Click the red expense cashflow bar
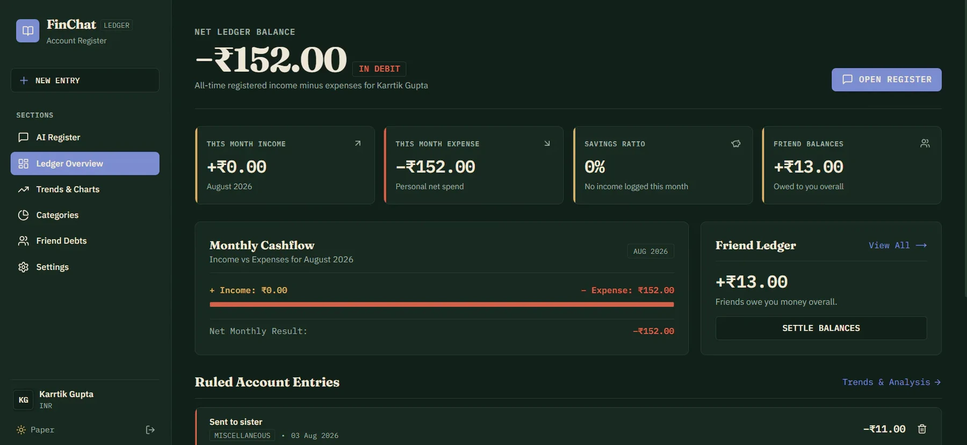 pos(442,304)
